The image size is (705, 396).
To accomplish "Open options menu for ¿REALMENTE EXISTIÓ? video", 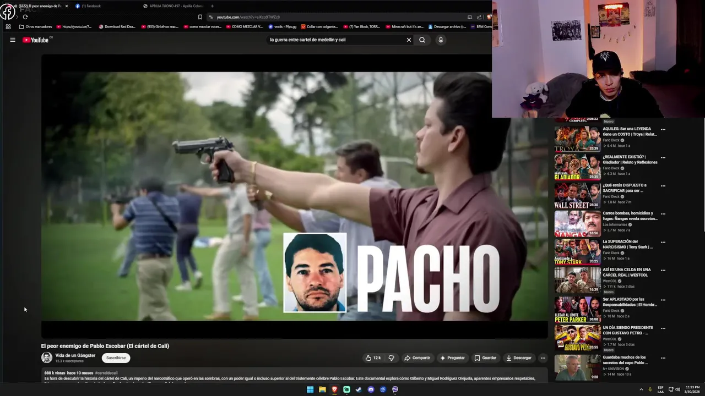I will point(663,158).
